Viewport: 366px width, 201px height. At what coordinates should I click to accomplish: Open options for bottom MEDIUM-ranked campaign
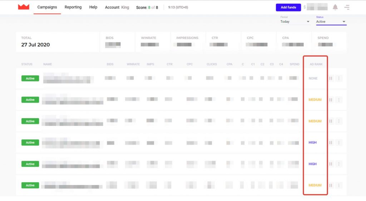[339, 185]
